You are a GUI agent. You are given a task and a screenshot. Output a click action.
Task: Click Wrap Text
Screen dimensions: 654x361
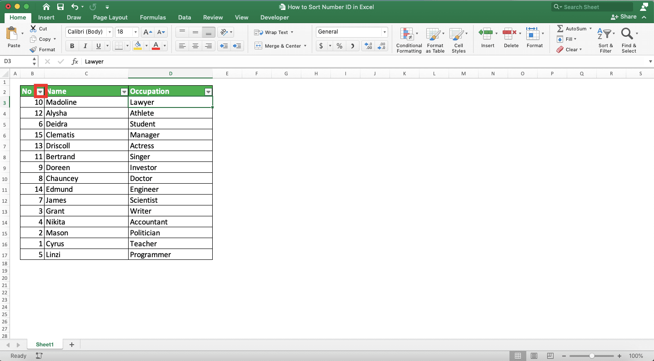[x=274, y=32]
